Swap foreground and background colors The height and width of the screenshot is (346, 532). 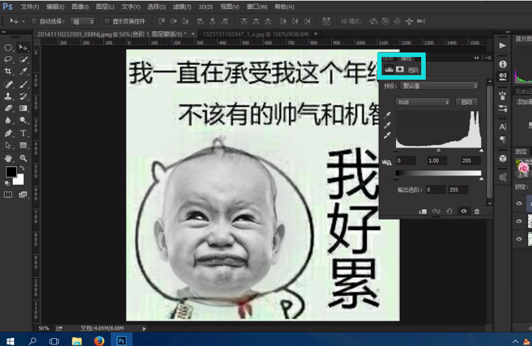click(22, 168)
